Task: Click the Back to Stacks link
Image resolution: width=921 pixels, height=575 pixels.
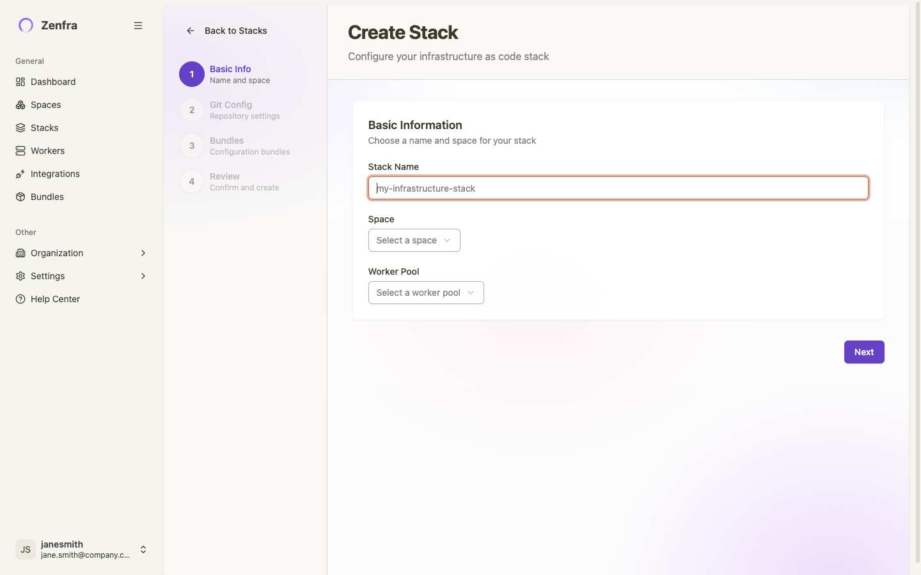Action: [235, 31]
